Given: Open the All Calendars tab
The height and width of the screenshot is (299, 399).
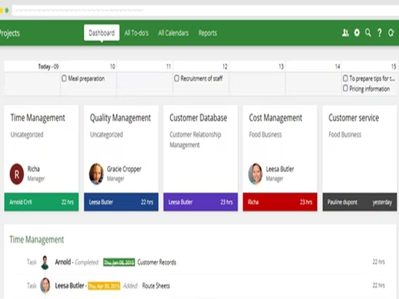Looking at the screenshot, I should pyautogui.click(x=173, y=33).
